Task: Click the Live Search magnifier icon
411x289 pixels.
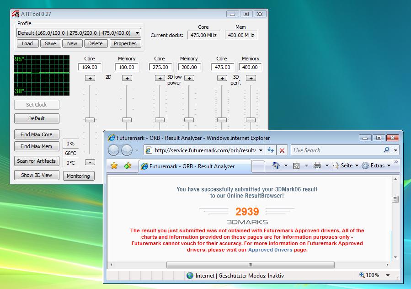Action: coord(387,150)
